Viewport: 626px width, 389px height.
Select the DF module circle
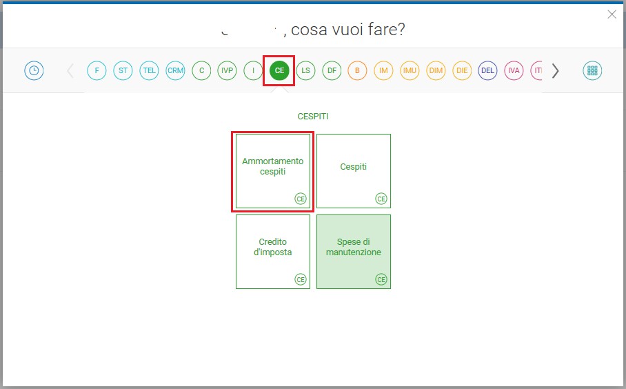coord(332,70)
